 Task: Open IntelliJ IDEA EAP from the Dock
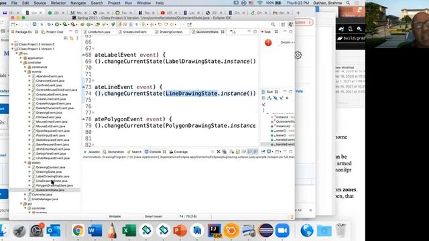(x=214, y=230)
